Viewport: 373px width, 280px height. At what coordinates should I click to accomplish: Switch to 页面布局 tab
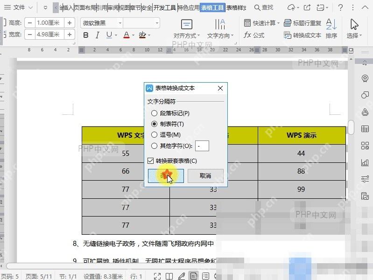coord(85,7)
